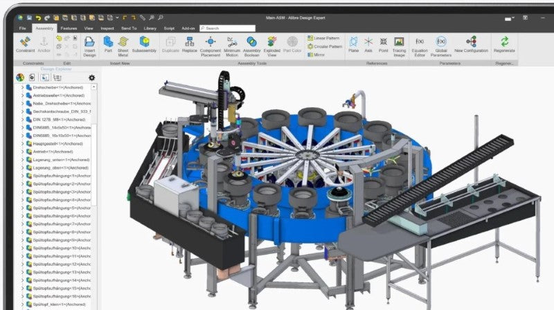
Task: Toggle the Design Explorer color wheel icon
Action: coord(20,77)
